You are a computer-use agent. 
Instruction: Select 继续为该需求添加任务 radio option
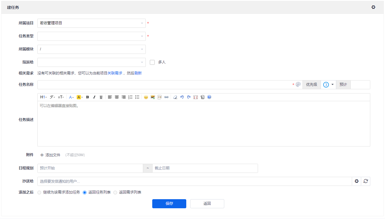(x=39, y=192)
